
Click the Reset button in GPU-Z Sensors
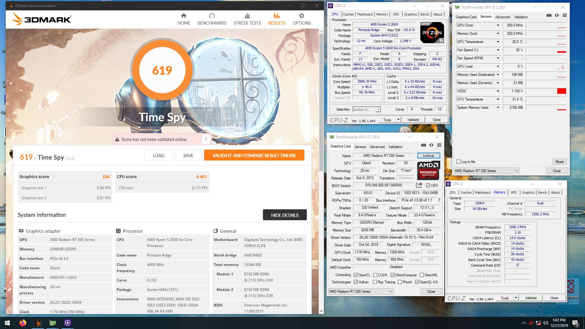click(x=559, y=162)
